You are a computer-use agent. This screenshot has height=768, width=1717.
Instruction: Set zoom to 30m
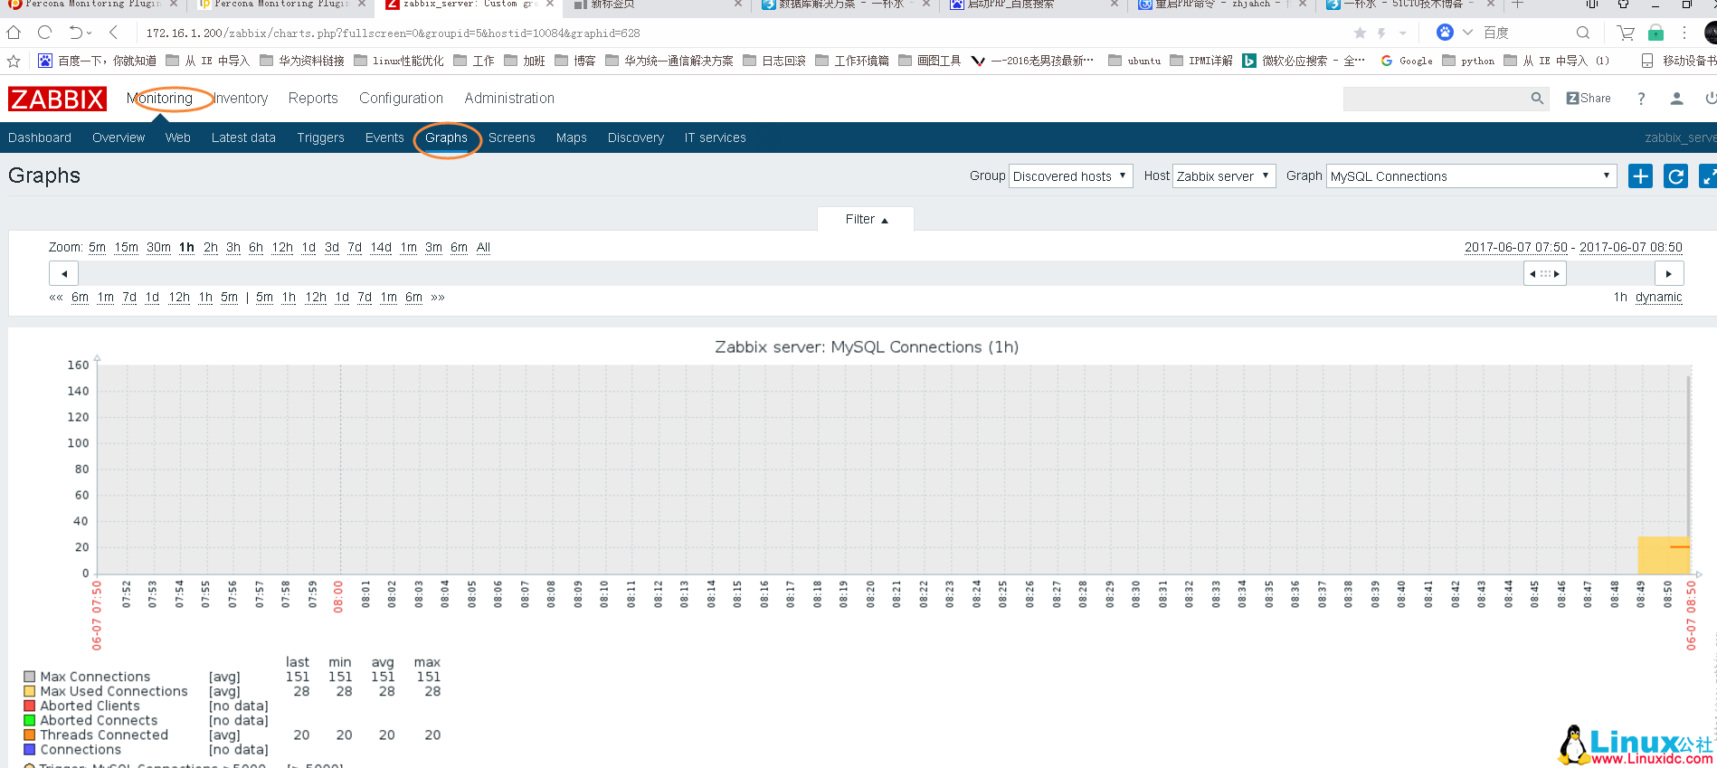[158, 247]
